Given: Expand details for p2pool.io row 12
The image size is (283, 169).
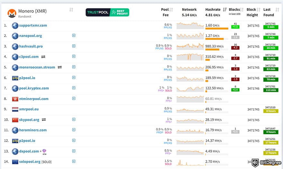Looking at the screenshot, I should point(74,140).
